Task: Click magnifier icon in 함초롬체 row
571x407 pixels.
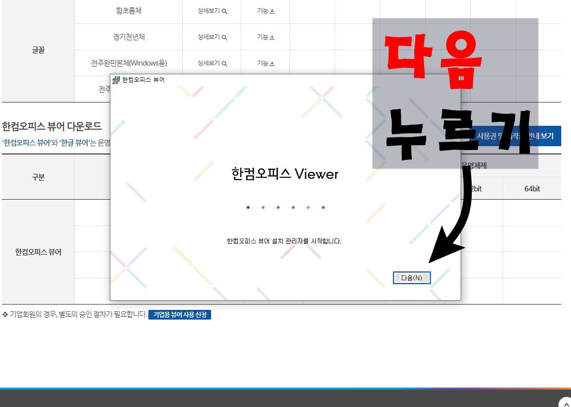Action: tap(224, 11)
